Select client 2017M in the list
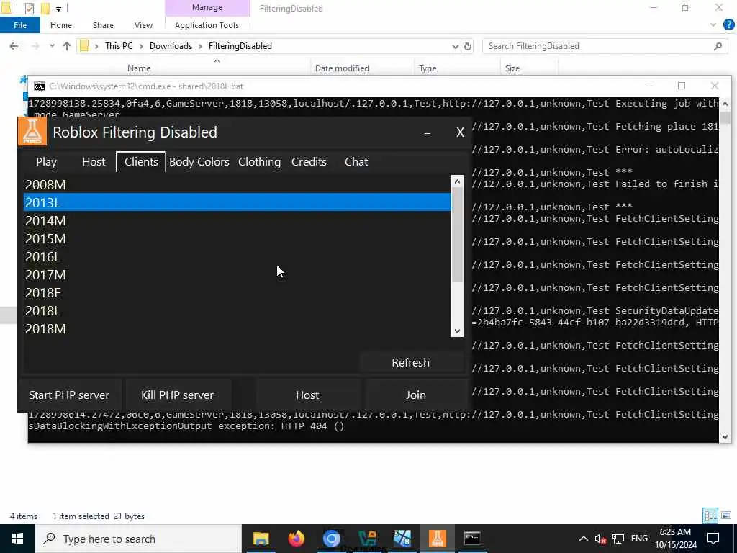Screen dimensions: 737x553 [238, 274]
